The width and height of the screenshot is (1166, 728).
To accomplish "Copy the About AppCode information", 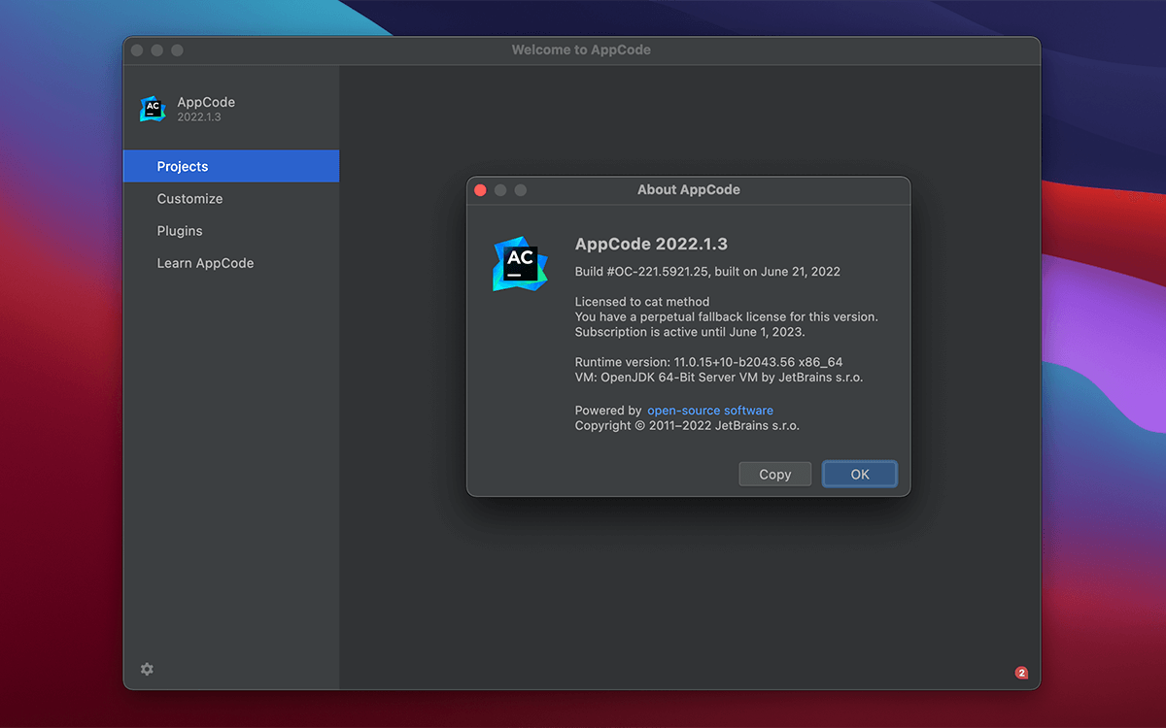I will [774, 474].
